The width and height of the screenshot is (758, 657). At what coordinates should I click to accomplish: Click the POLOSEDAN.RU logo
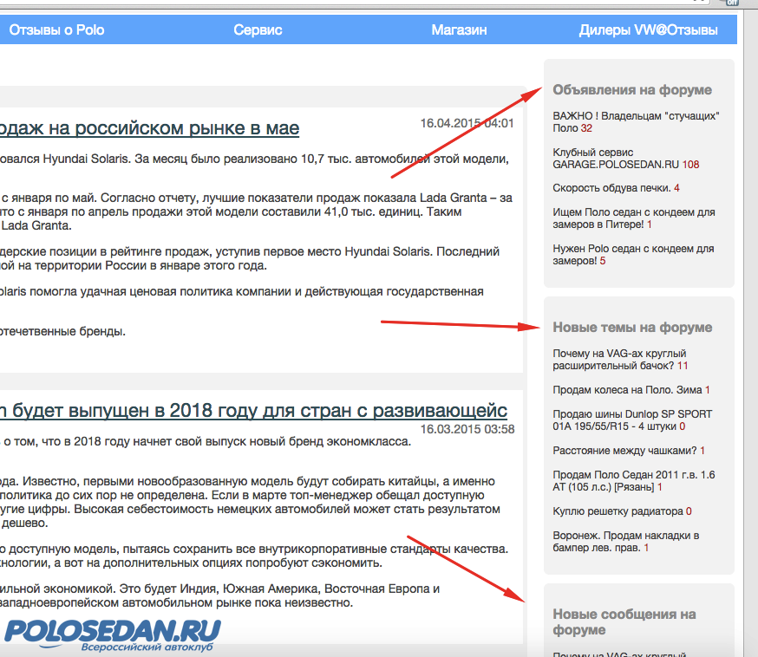point(112,635)
